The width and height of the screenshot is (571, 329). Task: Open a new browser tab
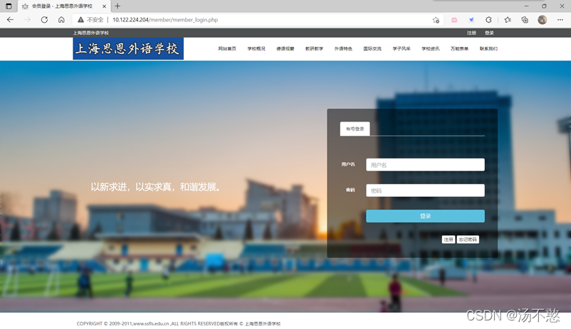[117, 6]
